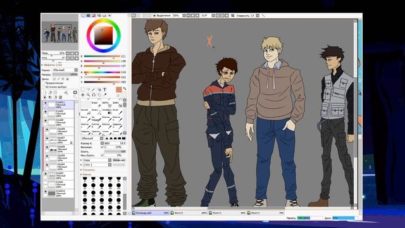Click navigator rotate counter-clockwise button
This screenshot has height=228, width=405.
[x=68, y=58]
